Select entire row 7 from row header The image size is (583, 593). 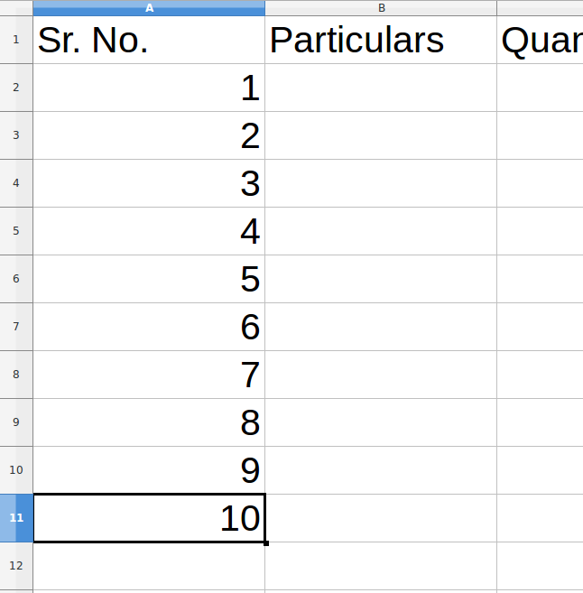15,327
